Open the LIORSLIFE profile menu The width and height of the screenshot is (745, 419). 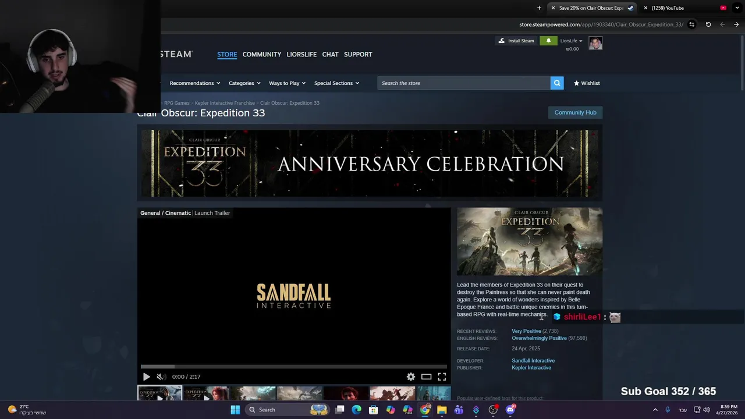coord(301,54)
